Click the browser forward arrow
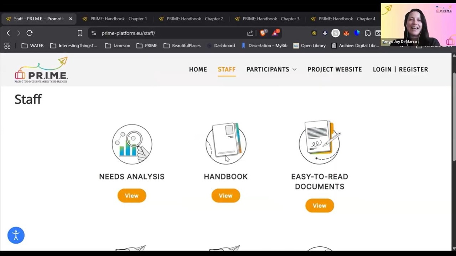The height and width of the screenshot is (256, 456). (x=19, y=33)
